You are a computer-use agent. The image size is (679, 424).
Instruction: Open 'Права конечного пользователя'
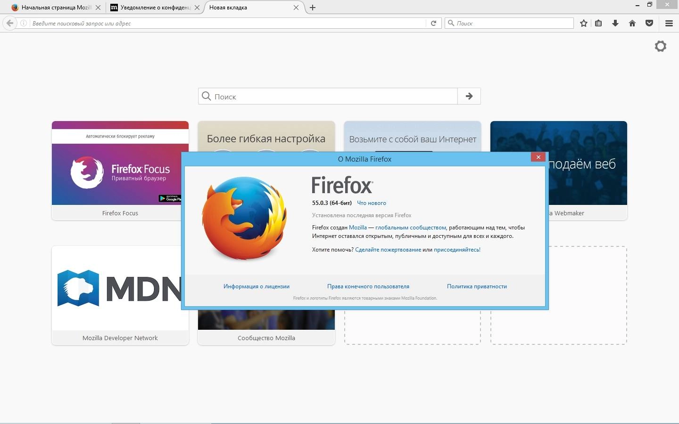click(368, 286)
